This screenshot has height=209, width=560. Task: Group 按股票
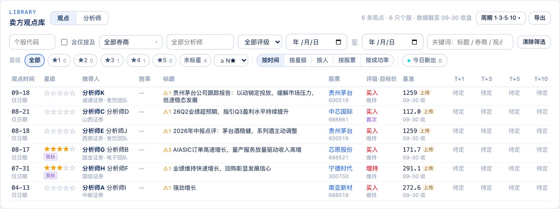347,60
